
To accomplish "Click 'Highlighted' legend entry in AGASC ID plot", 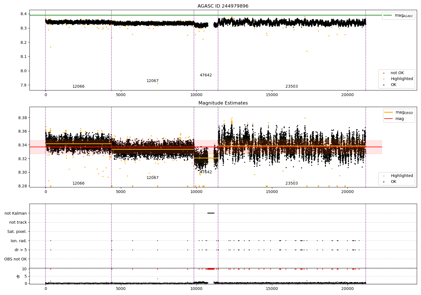I will click(x=398, y=79).
